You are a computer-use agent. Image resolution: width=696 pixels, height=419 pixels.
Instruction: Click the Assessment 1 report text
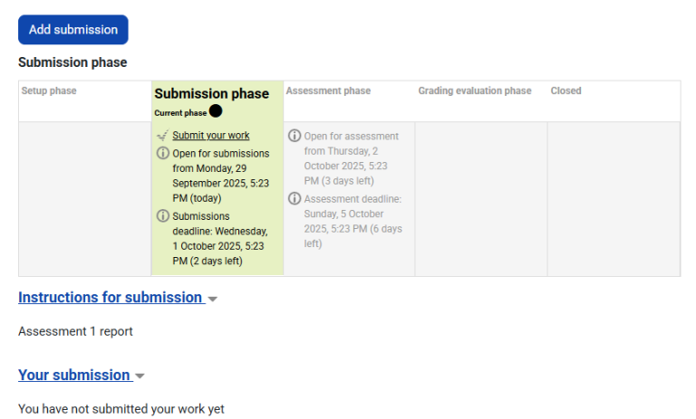point(75,331)
